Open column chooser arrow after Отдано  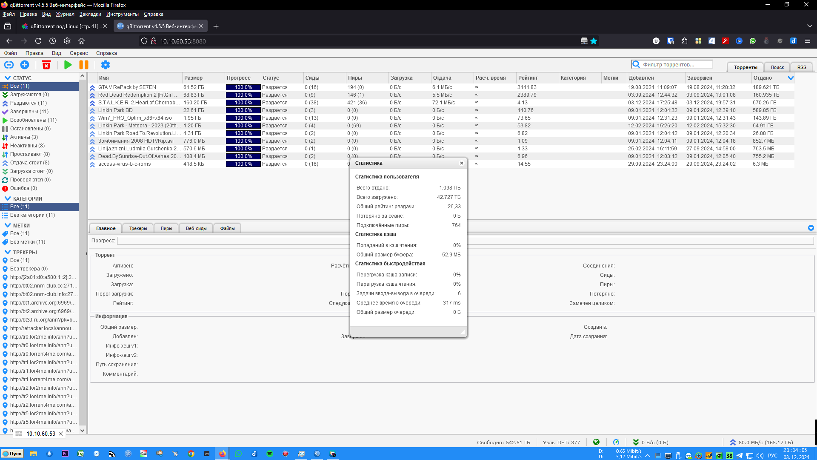[x=791, y=78]
